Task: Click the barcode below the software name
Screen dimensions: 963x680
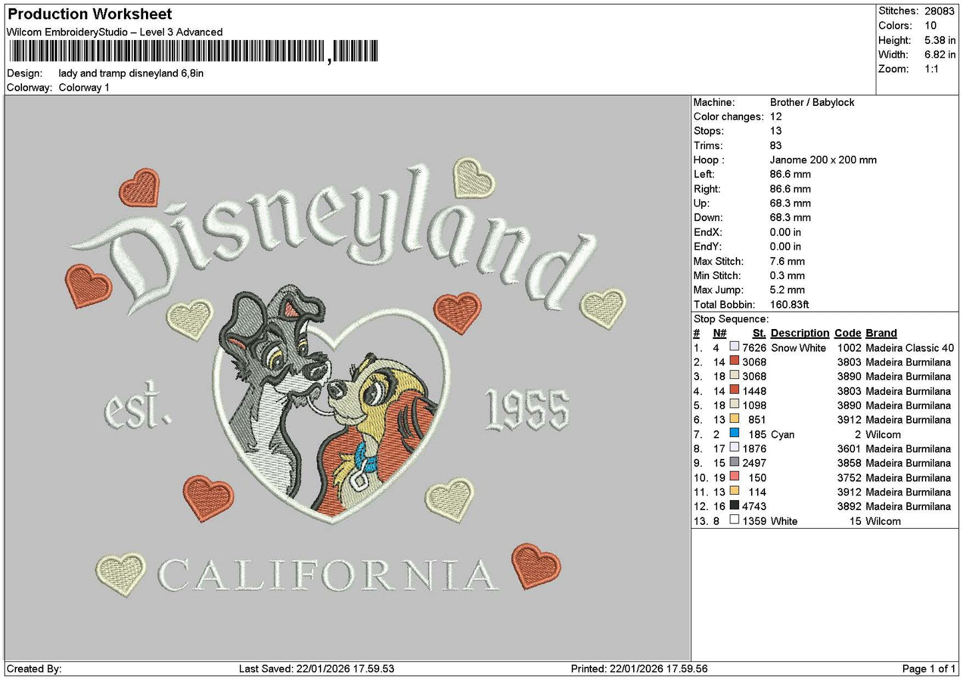Action: tap(194, 51)
